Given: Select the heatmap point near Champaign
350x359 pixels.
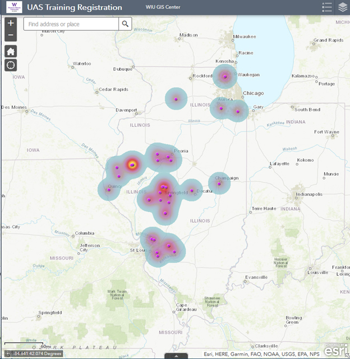Looking at the screenshot, I should coord(219,183).
